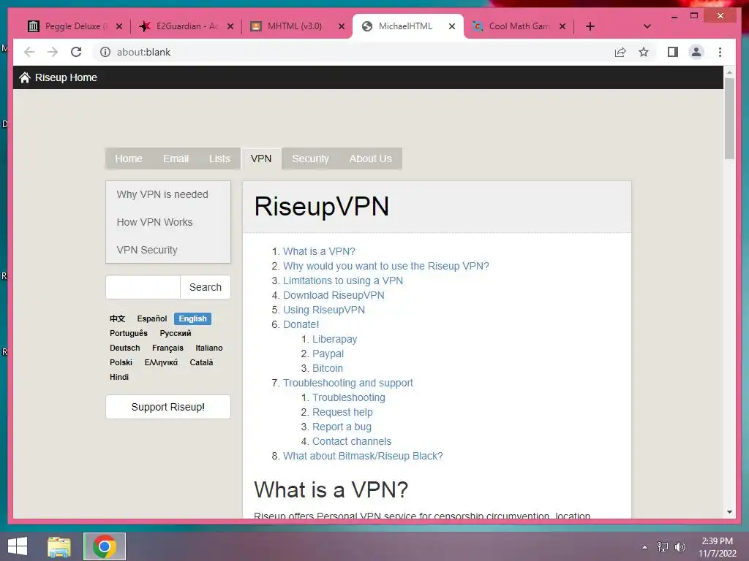Reload the current page
This screenshot has width=749, height=561.
(76, 52)
